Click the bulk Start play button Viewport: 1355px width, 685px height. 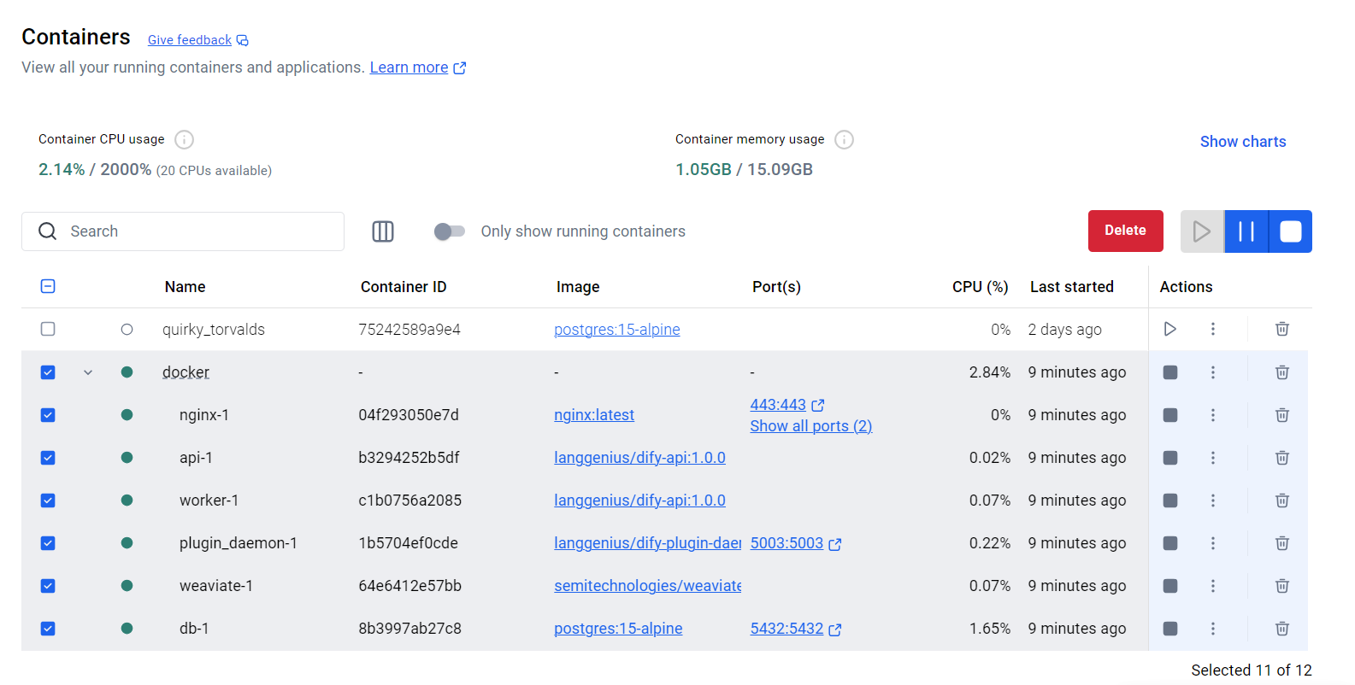(1202, 231)
